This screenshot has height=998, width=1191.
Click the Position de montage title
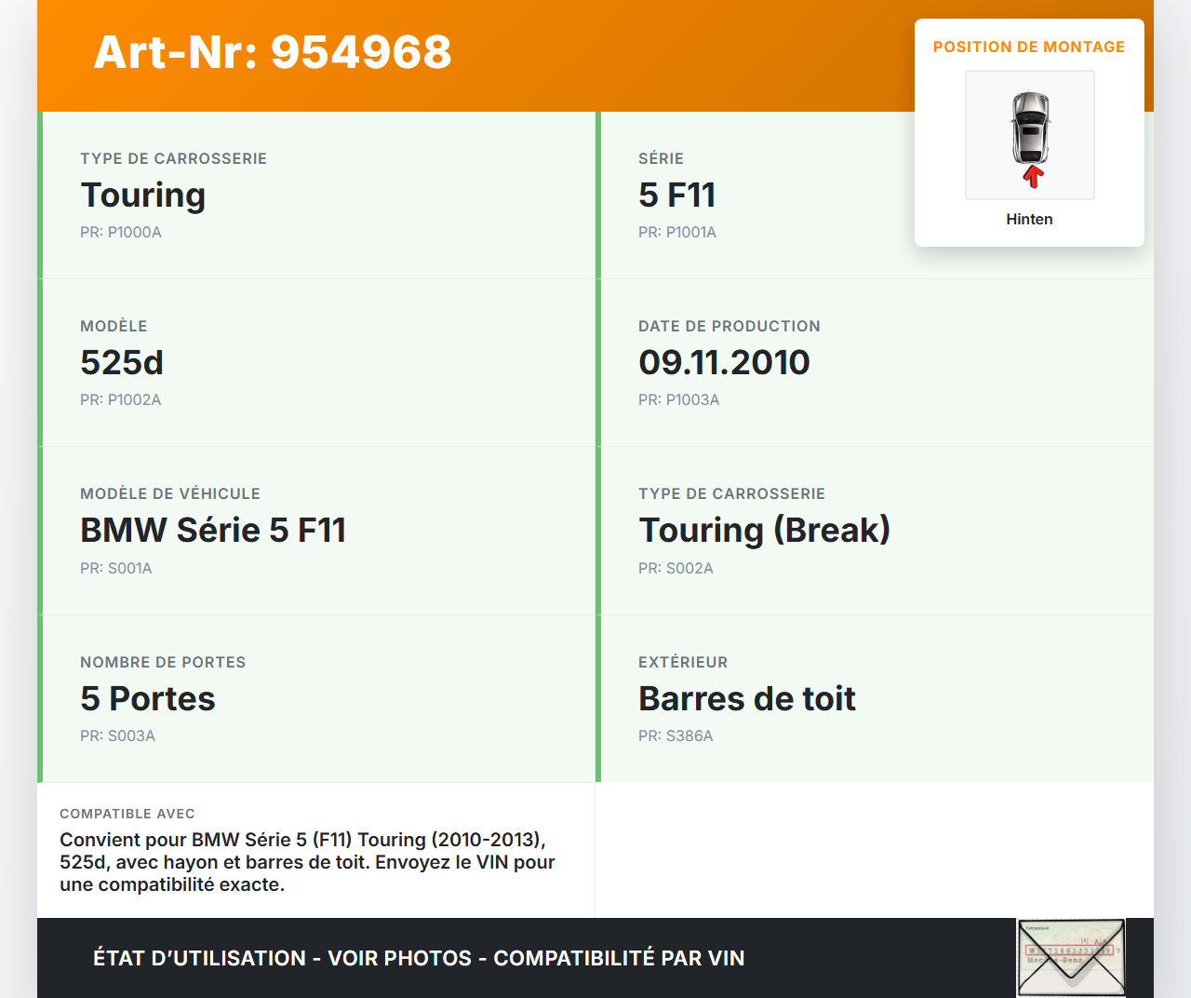[1029, 47]
